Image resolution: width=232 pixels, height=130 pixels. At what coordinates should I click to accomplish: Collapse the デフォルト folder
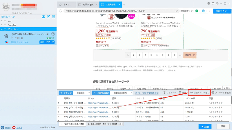[2, 29]
